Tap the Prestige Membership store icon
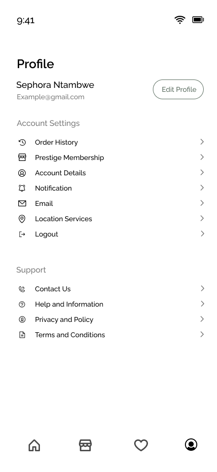 [x=22, y=157]
